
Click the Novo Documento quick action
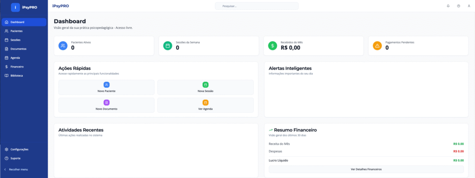coord(106,105)
